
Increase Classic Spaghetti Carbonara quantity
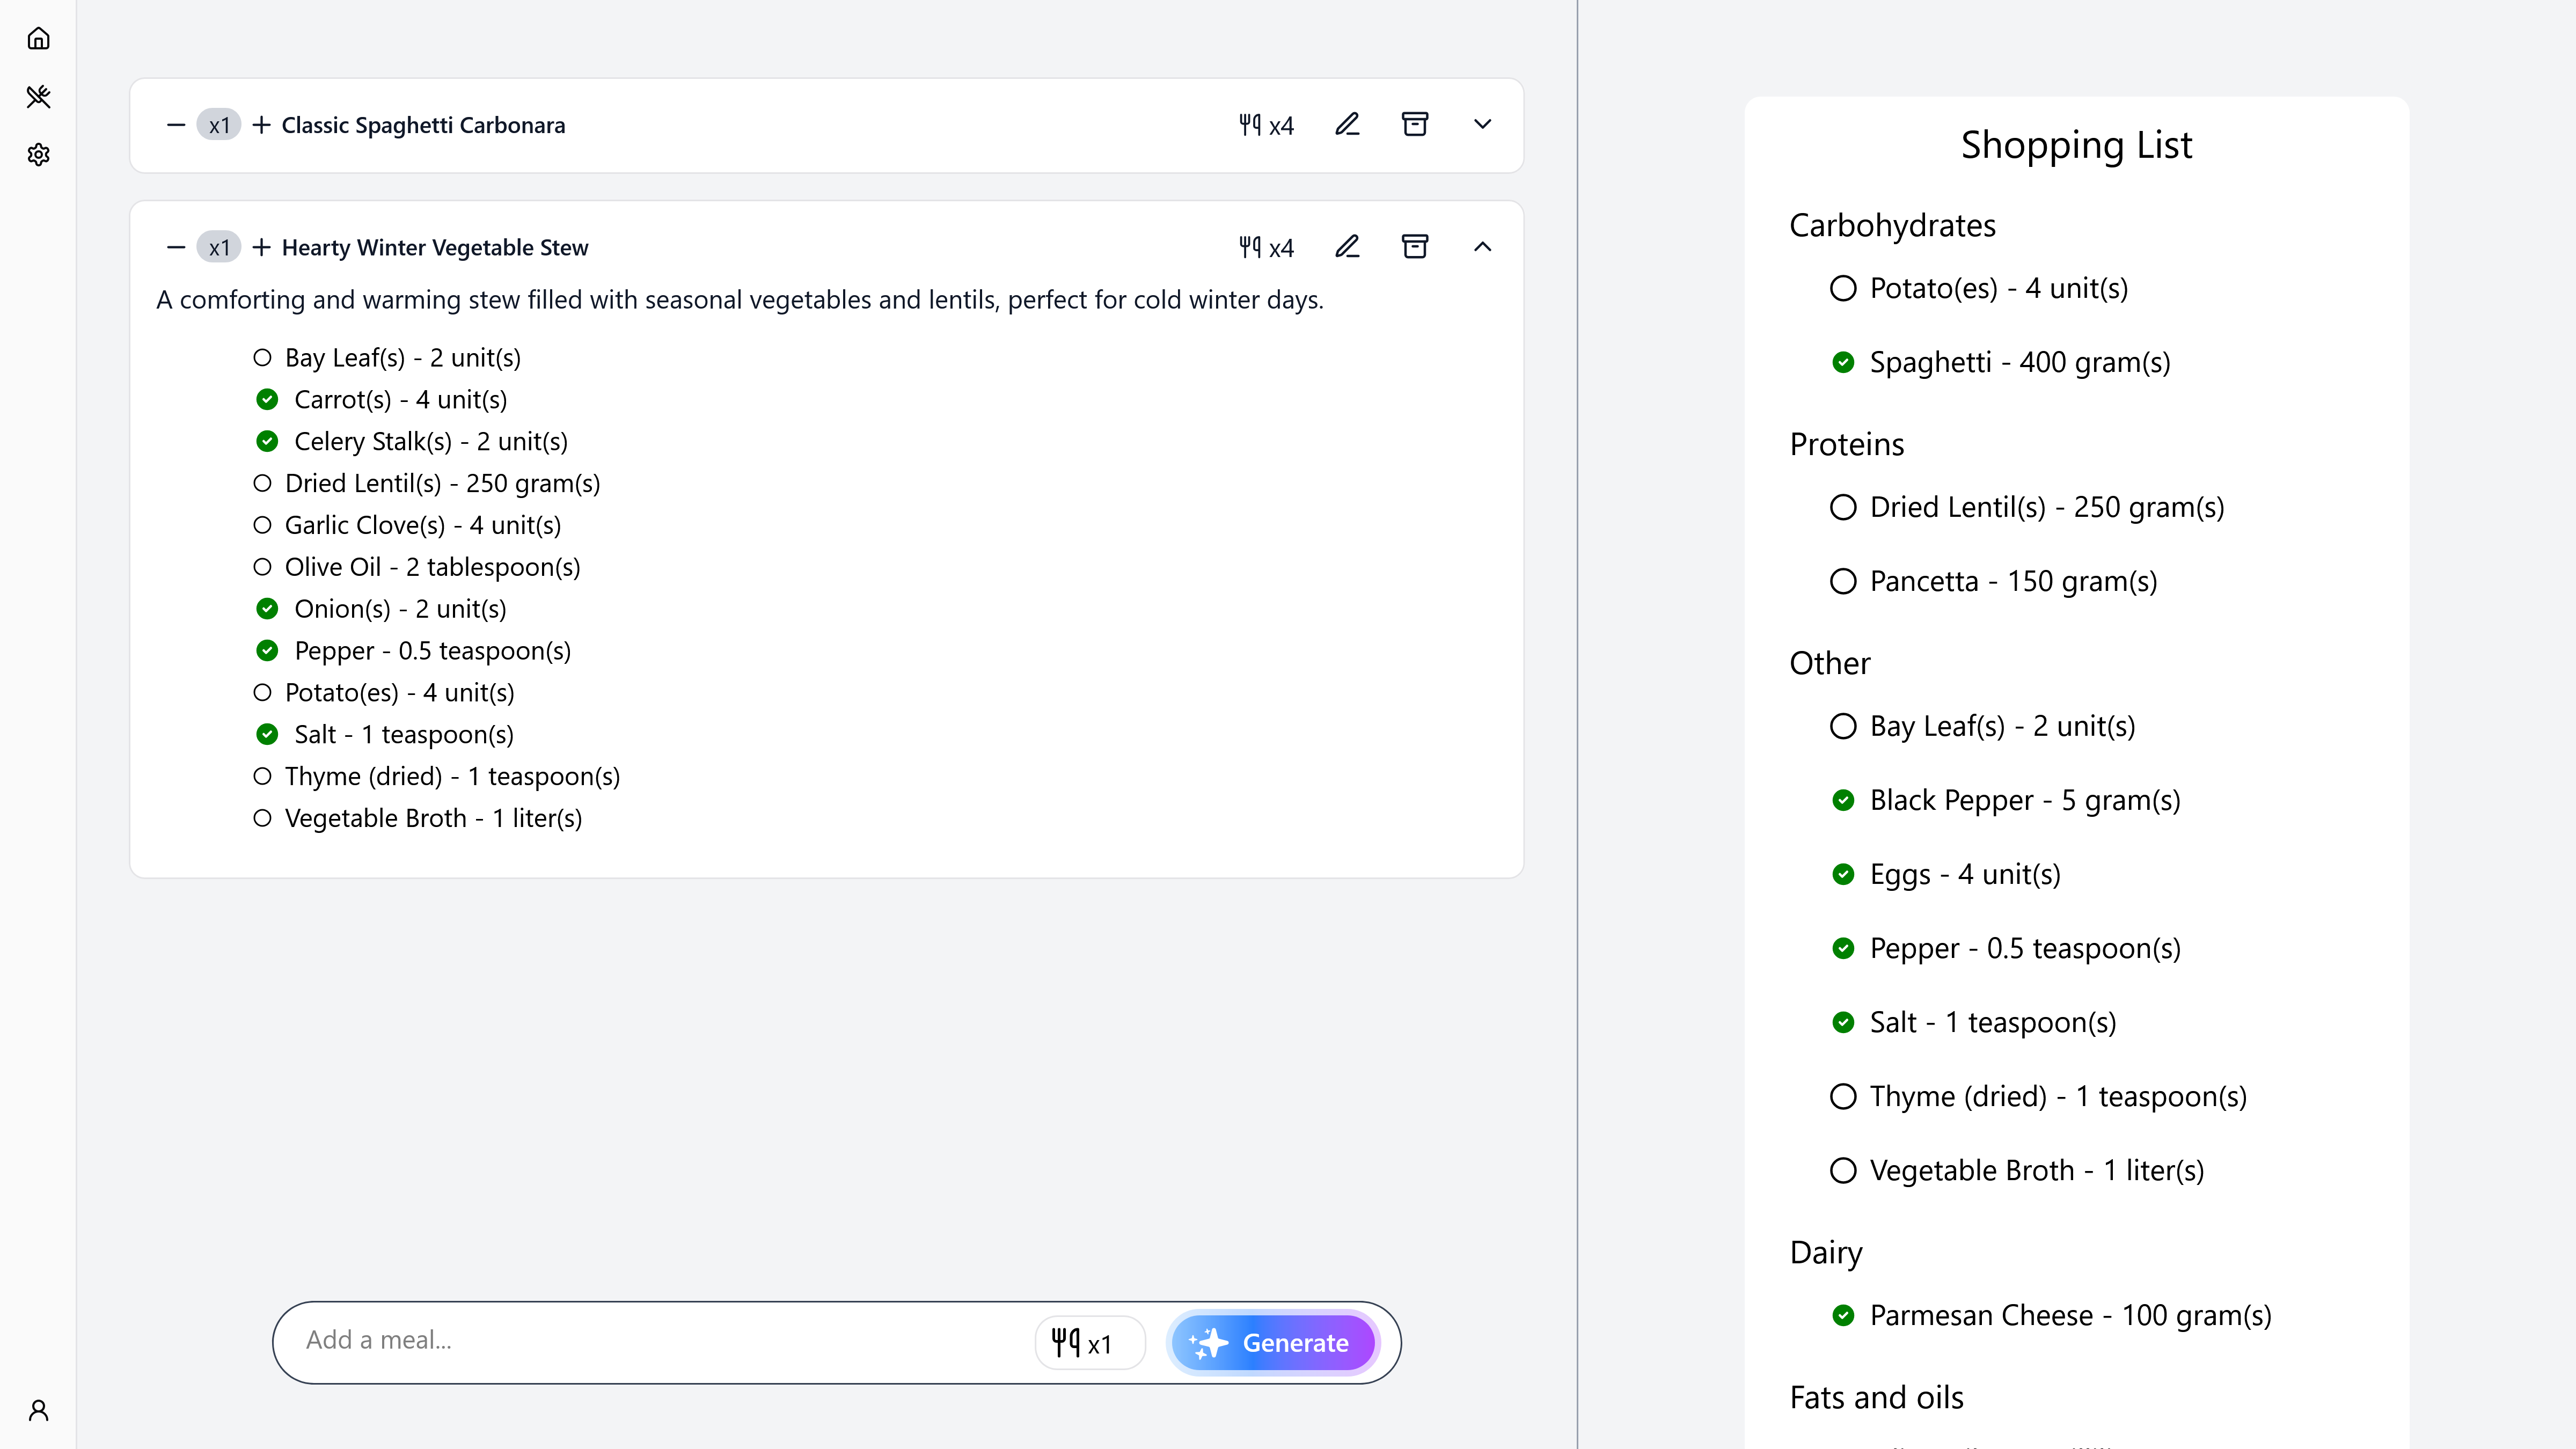pyautogui.click(x=261, y=125)
